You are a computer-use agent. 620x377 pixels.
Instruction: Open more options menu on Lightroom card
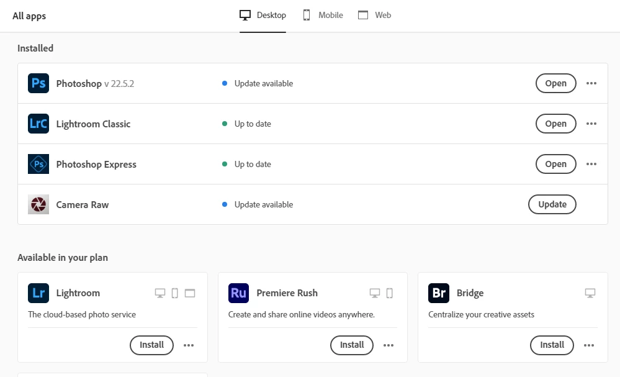[189, 345]
